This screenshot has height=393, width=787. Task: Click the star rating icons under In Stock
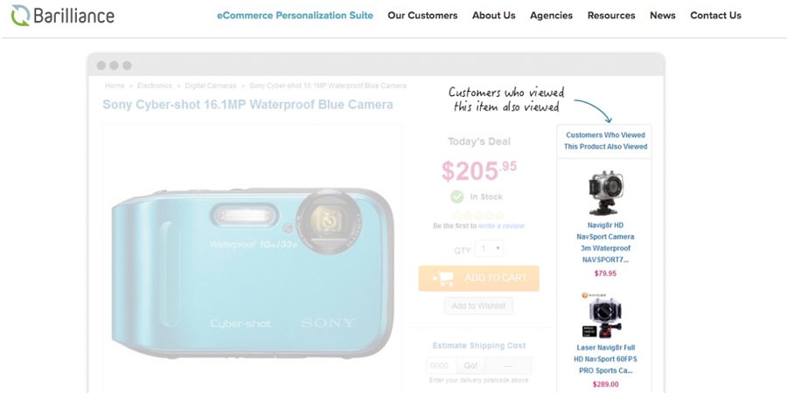[x=478, y=215]
